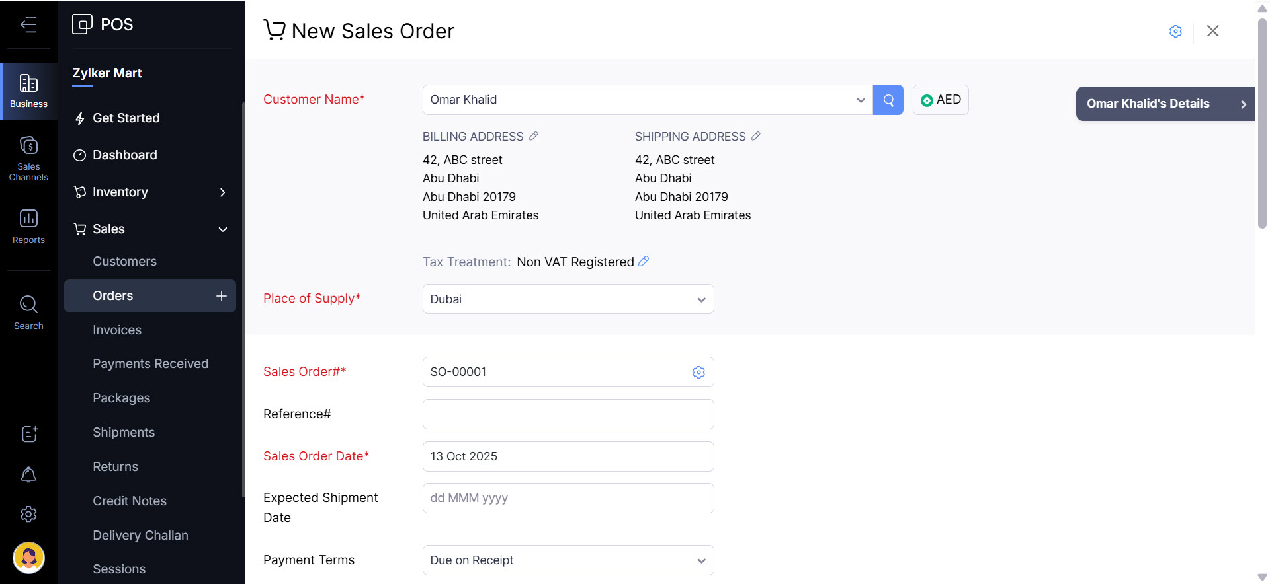
Task: Expand the Inventory menu
Action: [x=222, y=192]
